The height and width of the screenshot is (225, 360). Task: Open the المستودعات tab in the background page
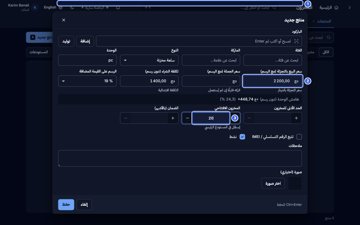[x=39, y=52]
